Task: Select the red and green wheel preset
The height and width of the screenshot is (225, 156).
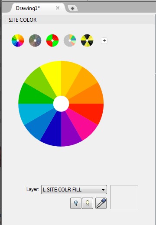Action: point(52,40)
